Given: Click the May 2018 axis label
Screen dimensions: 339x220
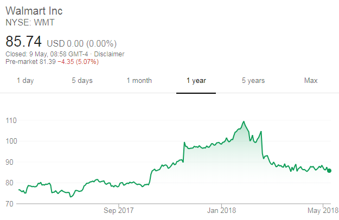Looking at the screenshot, I should (x=322, y=210).
